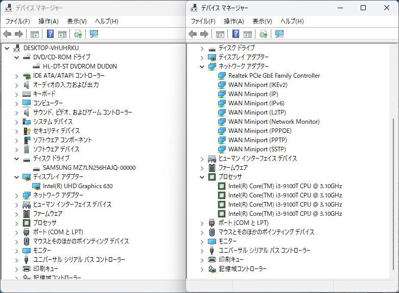Viewport: 399px width, 293px height.
Task: Expand ファームウェア node in right window
Action: click(202, 168)
